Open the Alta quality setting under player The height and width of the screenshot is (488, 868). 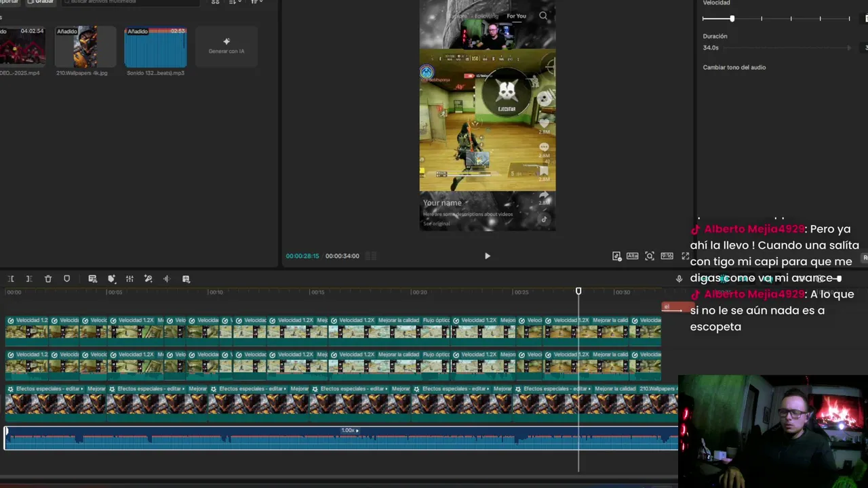pyautogui.click(x=632, y=256)
